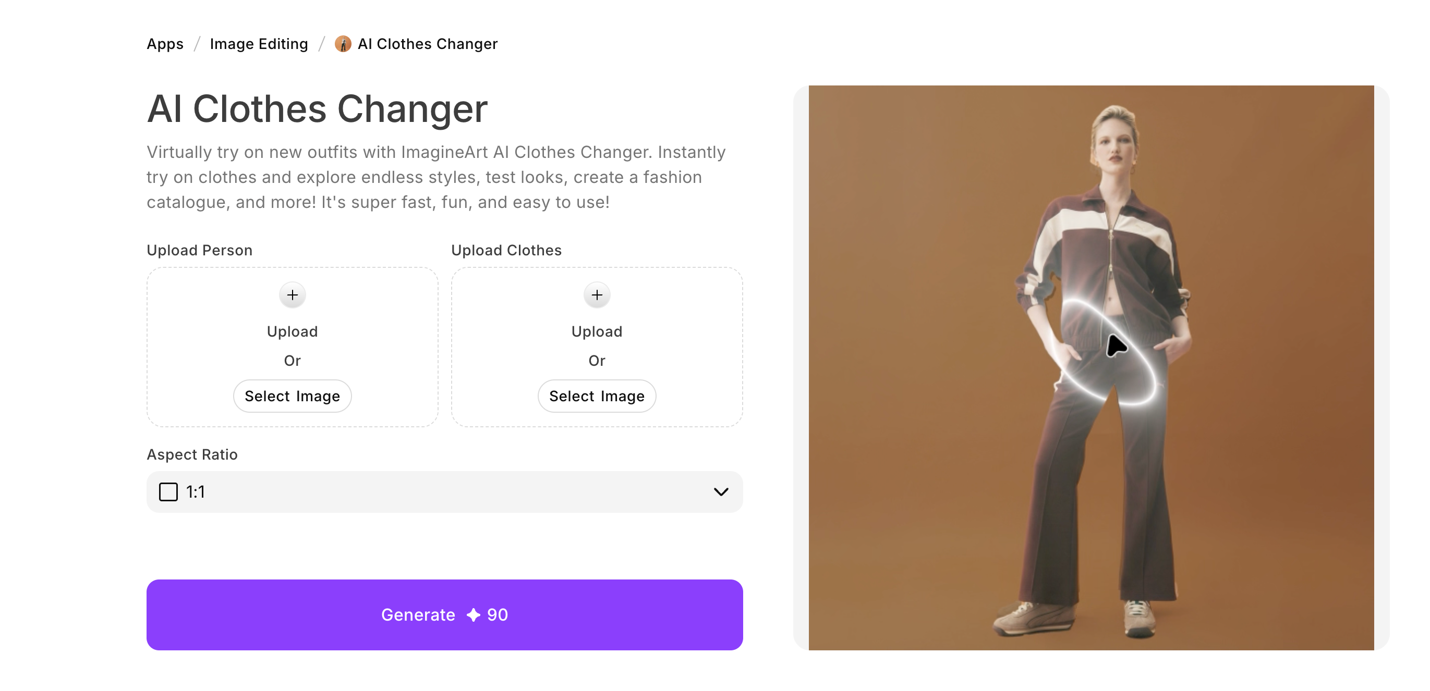Click the black cursor arrow in preview
This screenshot has height=691, width=1430.
[1115, 345]
